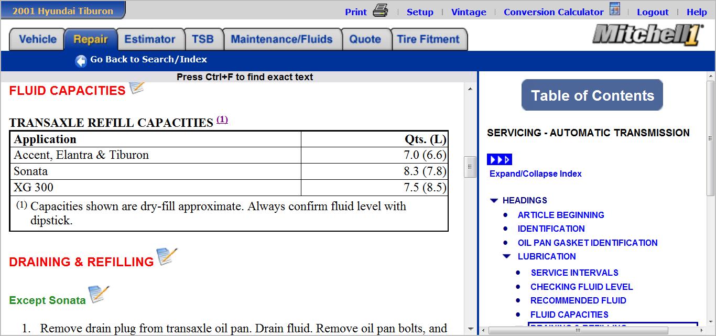Screen dimensions: 716x336
Task: Click the article pane scroll down arrow
Action: click(x=470, y=330)
